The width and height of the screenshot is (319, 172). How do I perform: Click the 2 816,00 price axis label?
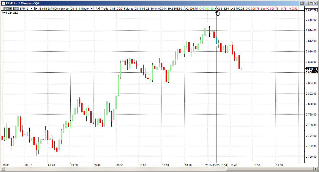pyautogui.click(x=311, y=20)
